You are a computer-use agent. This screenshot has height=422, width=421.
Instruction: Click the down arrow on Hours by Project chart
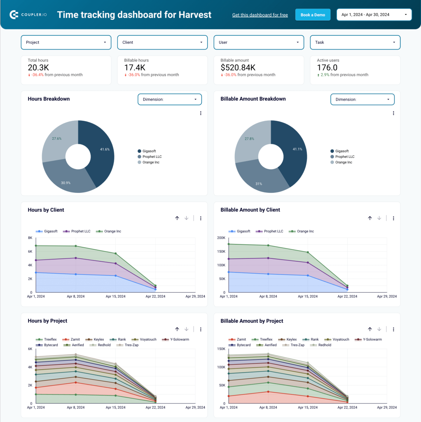186,329
